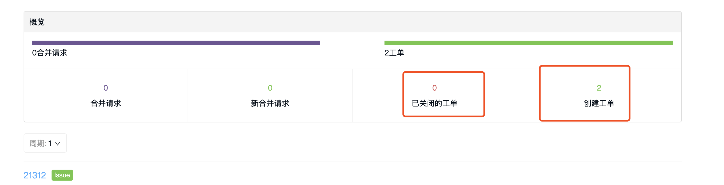This screenshot has height=185, width=724.
Task: Click the gray 概览 header bar background
Action: click(353, 22)
